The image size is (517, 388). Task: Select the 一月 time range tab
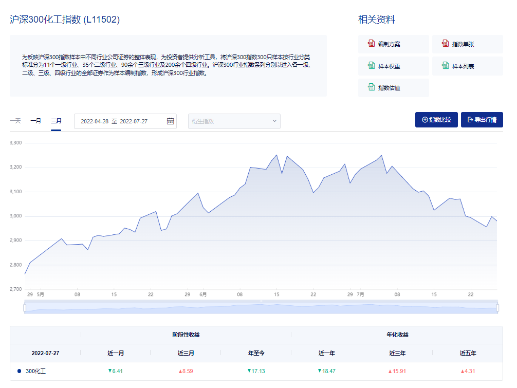(35, 121)
